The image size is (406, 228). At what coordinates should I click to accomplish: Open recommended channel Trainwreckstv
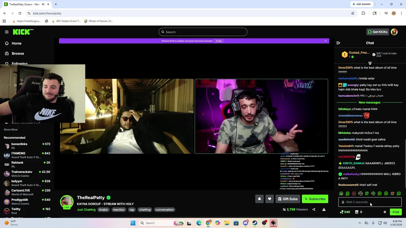pyautogui.click(x=27, y=174)
